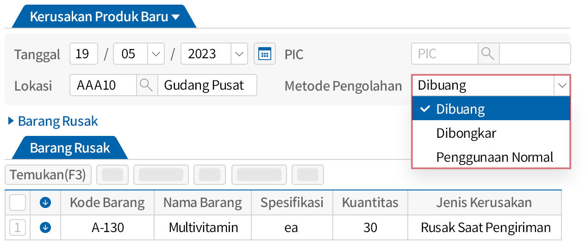The height and width of the screenshot is (245, 586).
Task: Switch to the Barang Rusak tab
Action: 70,148
